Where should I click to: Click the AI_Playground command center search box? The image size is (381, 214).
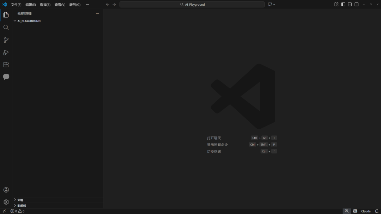[x=192, y=5]
